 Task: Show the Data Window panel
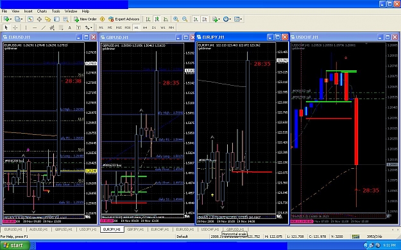[39, 19]
